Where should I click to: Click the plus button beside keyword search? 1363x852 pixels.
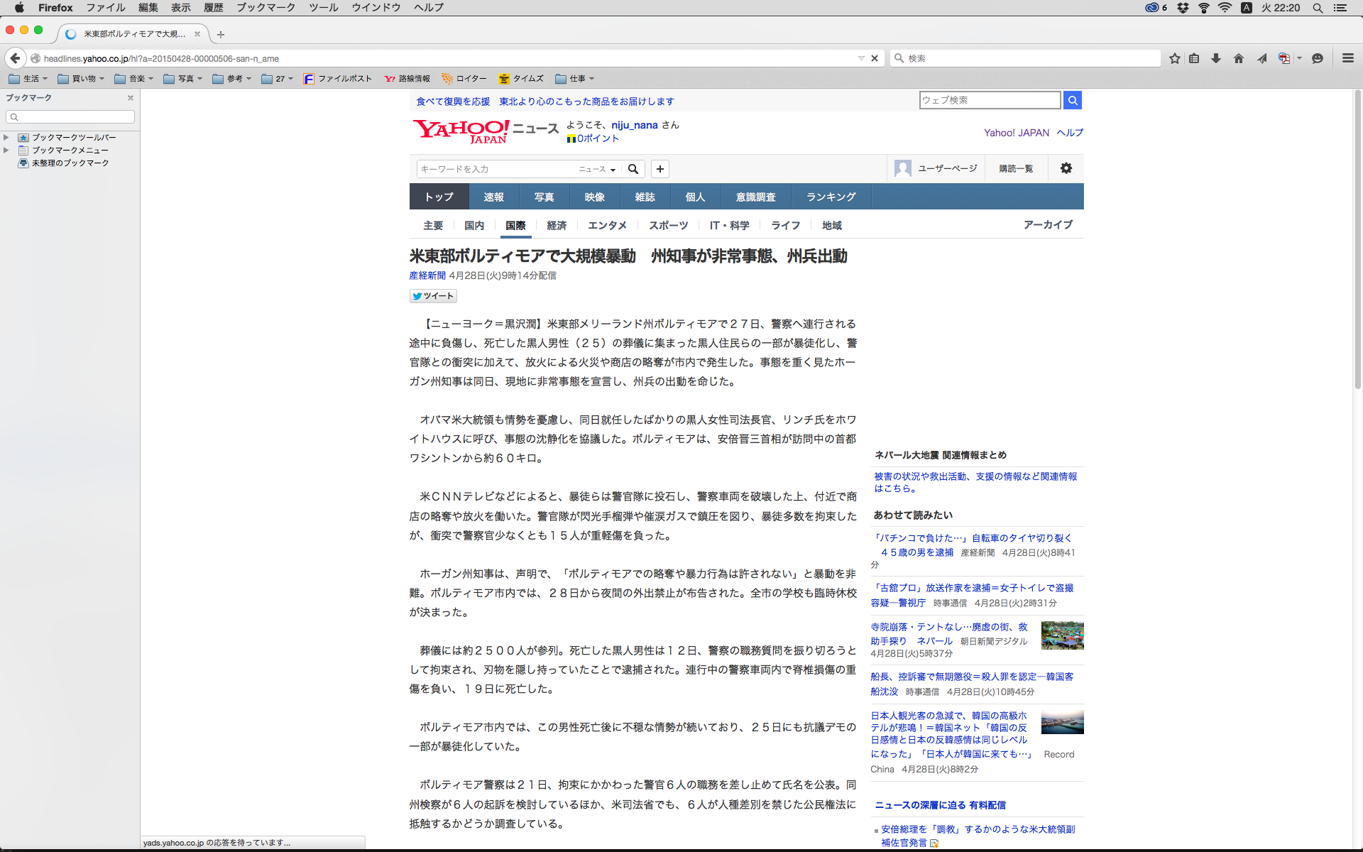coord(660,169)
